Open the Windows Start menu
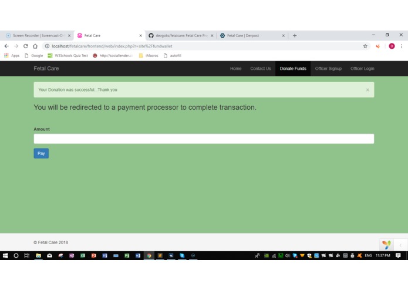Image resolution: width=408 pixels, height=290 pixels. click(x=5, y=255)
